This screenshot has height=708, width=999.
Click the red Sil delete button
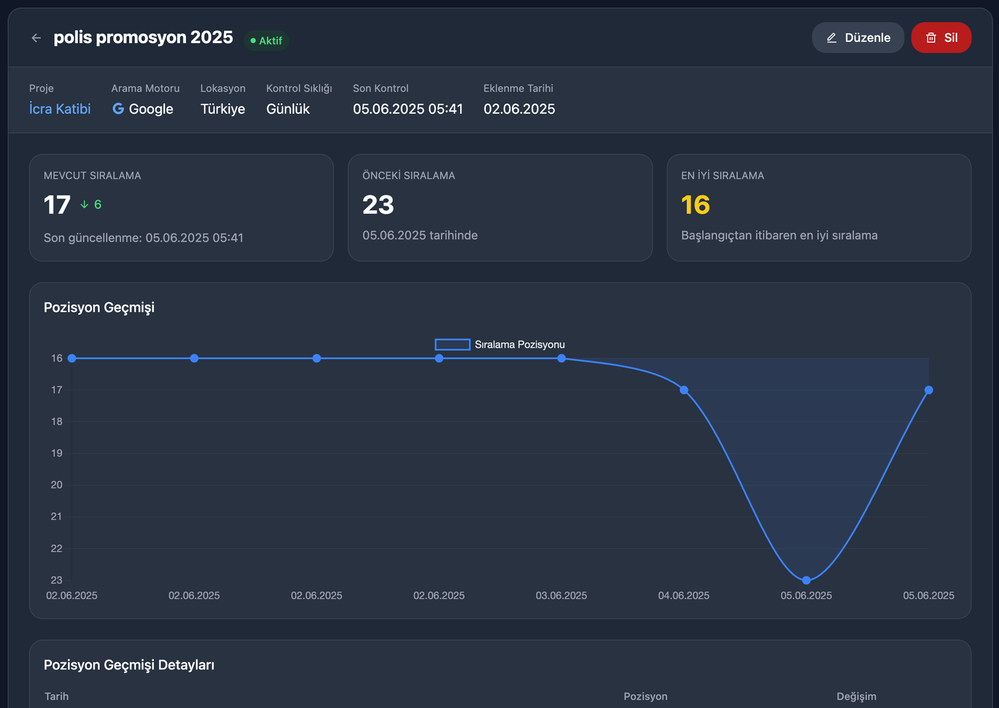[941, 37]
